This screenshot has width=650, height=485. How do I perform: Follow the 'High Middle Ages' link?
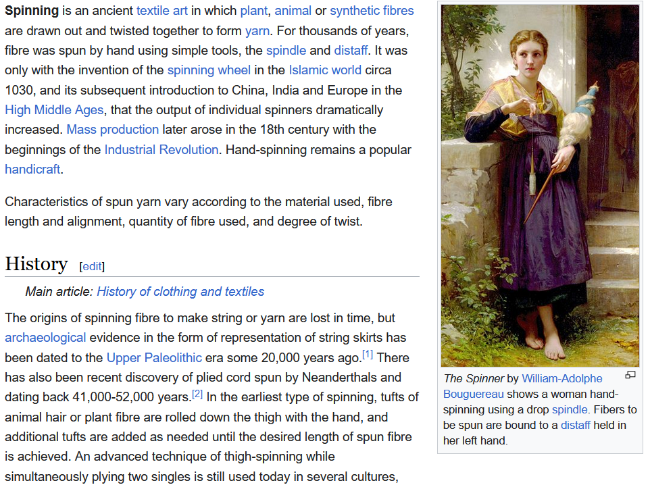click(x=54, y=110)
